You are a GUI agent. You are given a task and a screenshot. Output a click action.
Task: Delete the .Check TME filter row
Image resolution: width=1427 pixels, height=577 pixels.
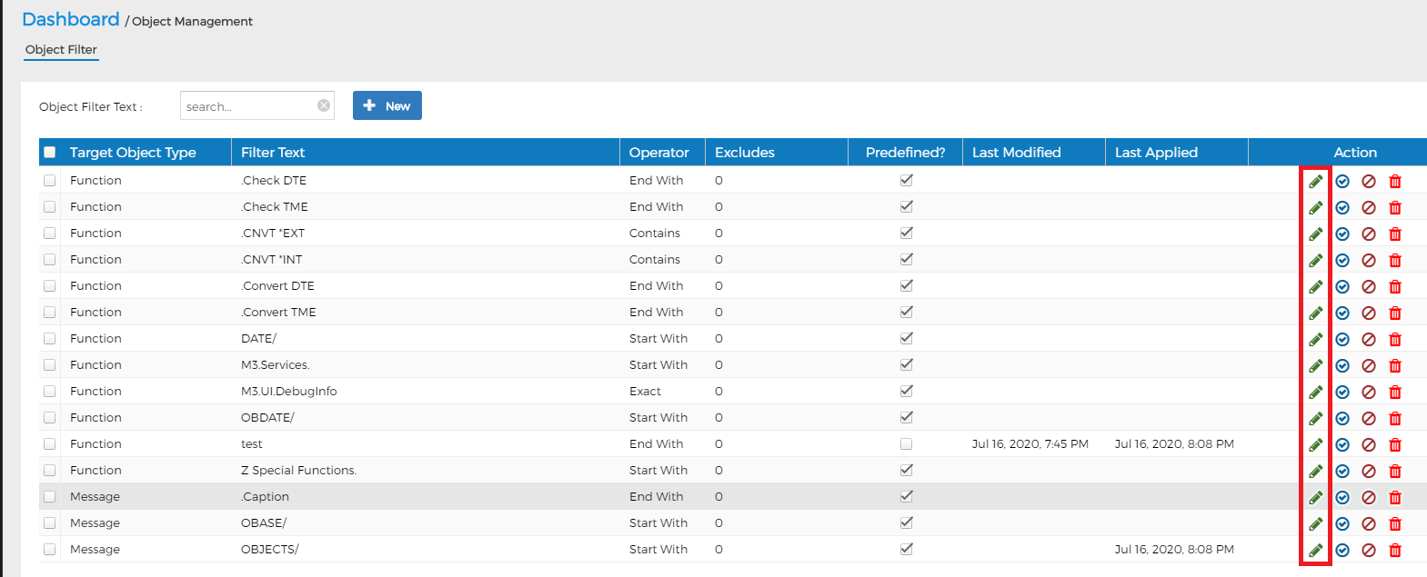(1395, 207)
